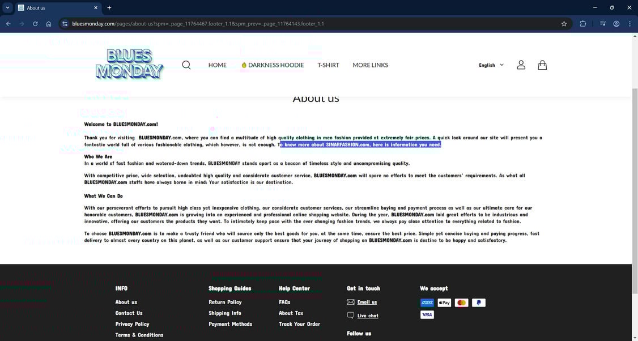The width and height of the screenshot is (638, 341).
Task: Open Shipping Info link
Action: (224, 313)
